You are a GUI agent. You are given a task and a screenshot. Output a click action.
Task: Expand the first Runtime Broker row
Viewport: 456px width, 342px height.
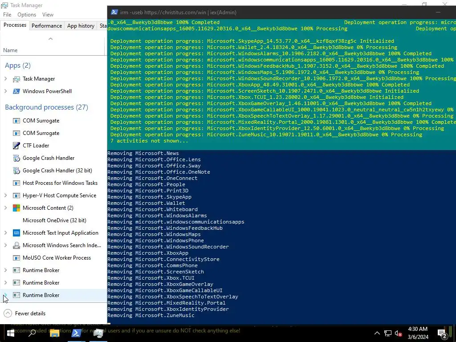(x=5, y=270)
